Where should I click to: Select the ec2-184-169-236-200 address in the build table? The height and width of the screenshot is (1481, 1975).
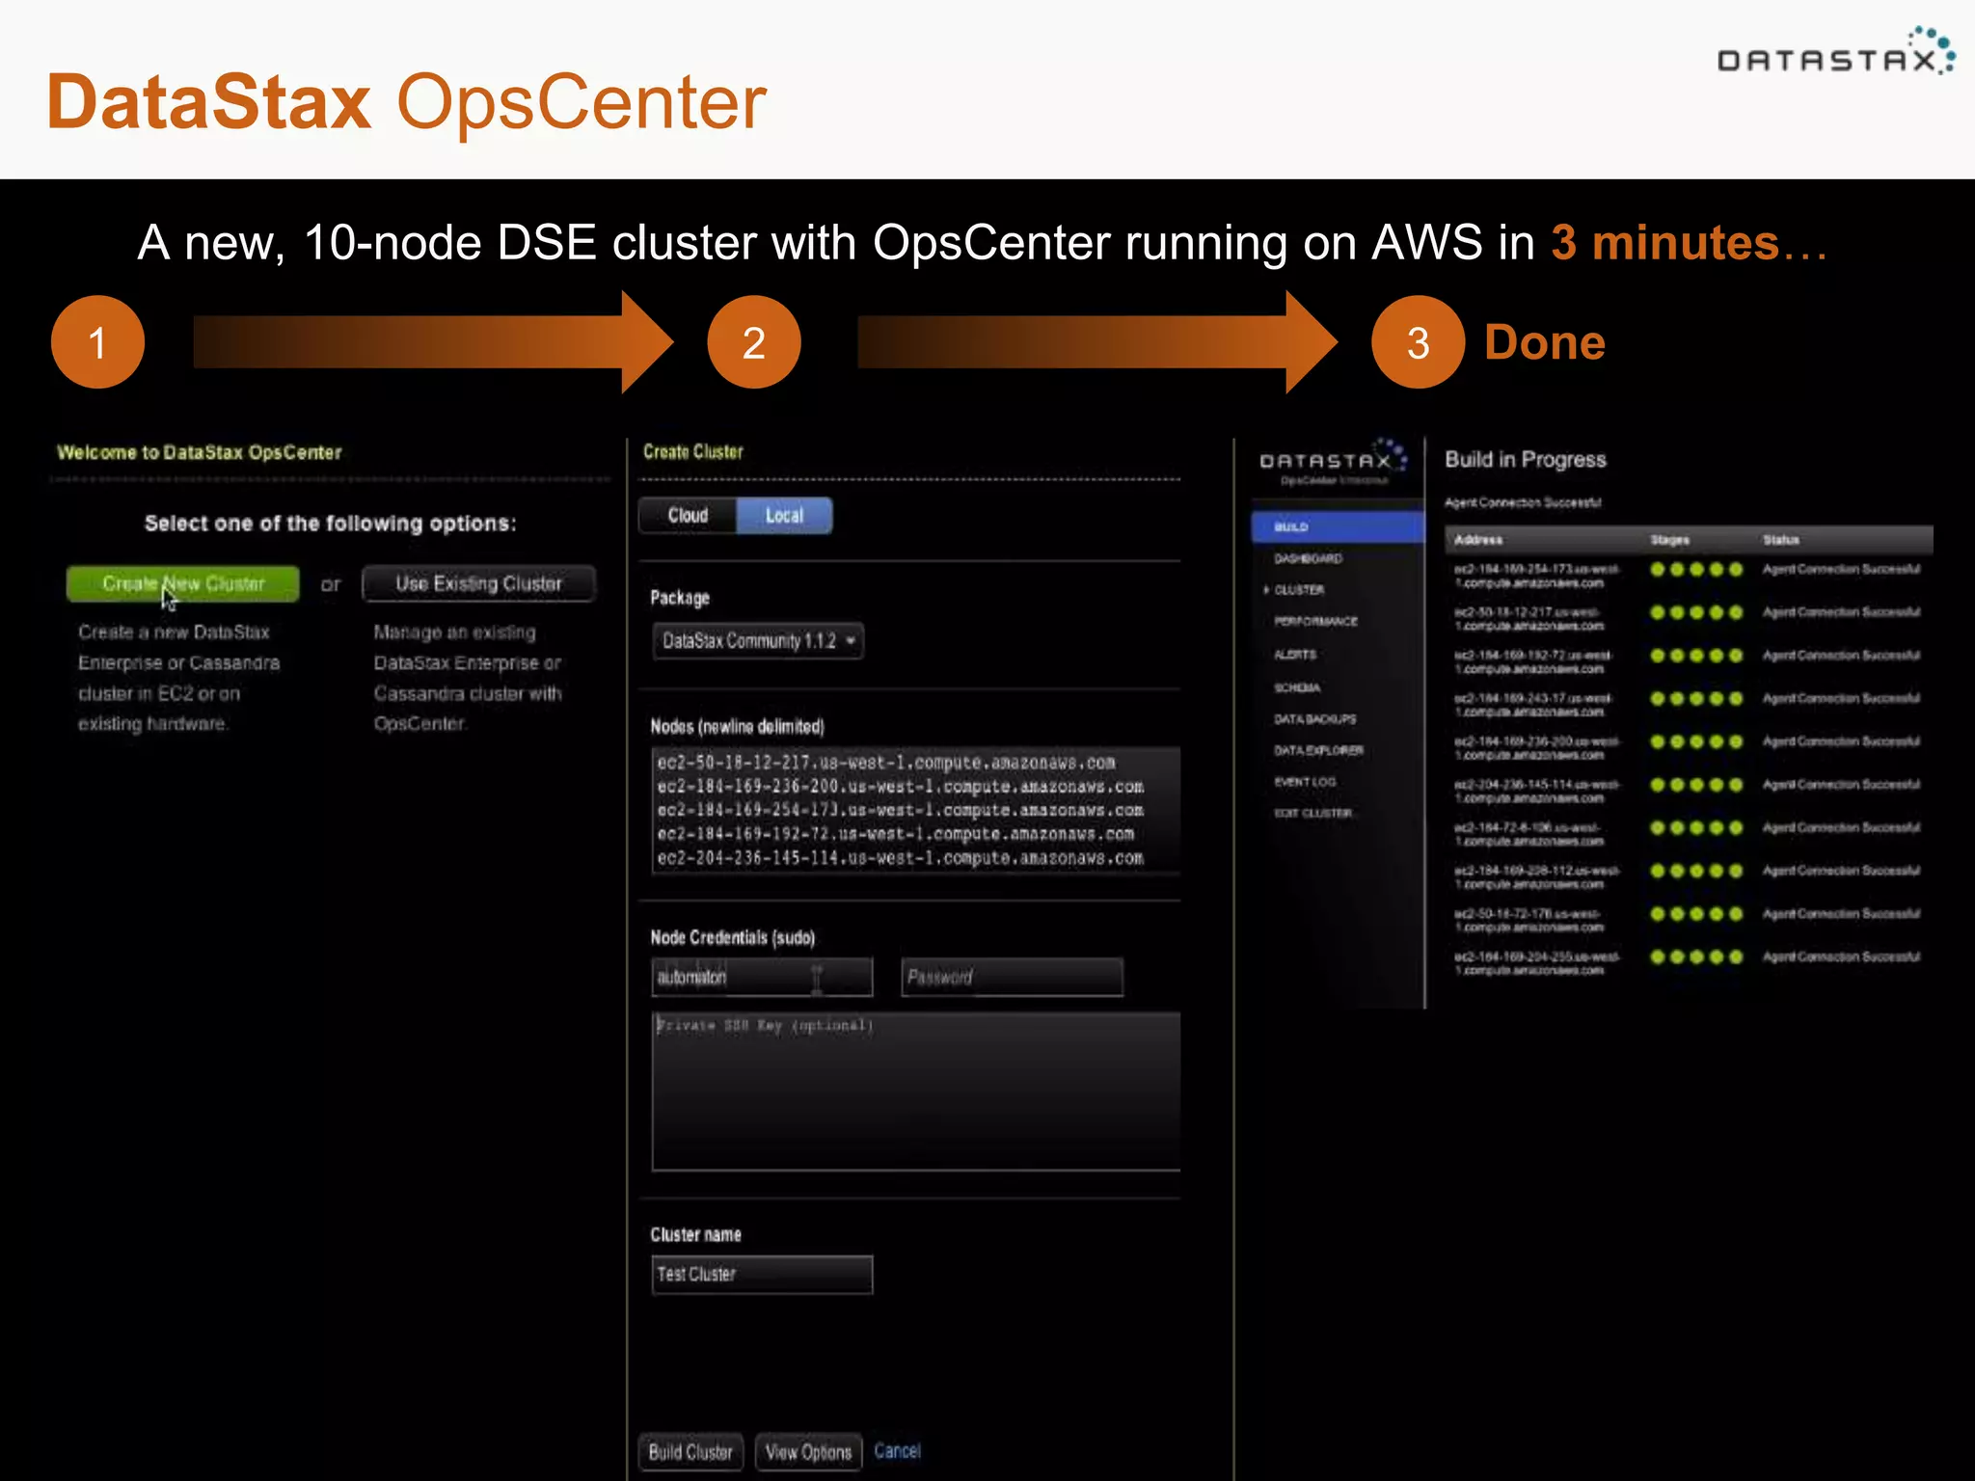point(1536,748)
